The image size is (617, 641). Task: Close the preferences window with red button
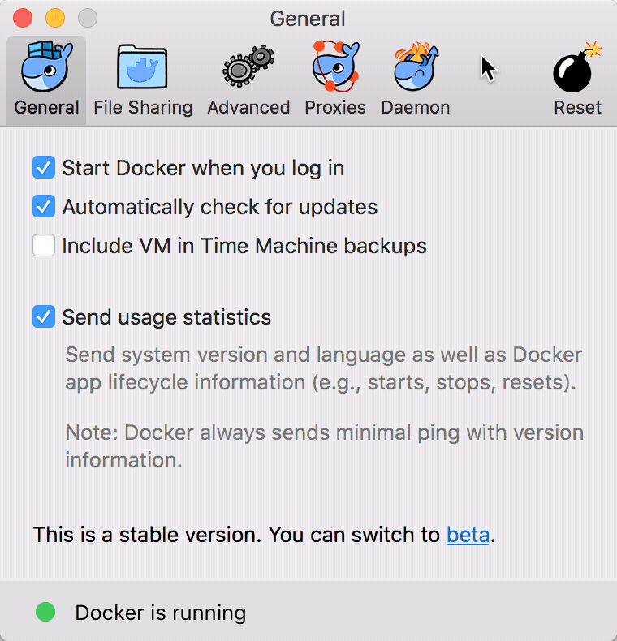pyautogui.click(x=23, y=18)
